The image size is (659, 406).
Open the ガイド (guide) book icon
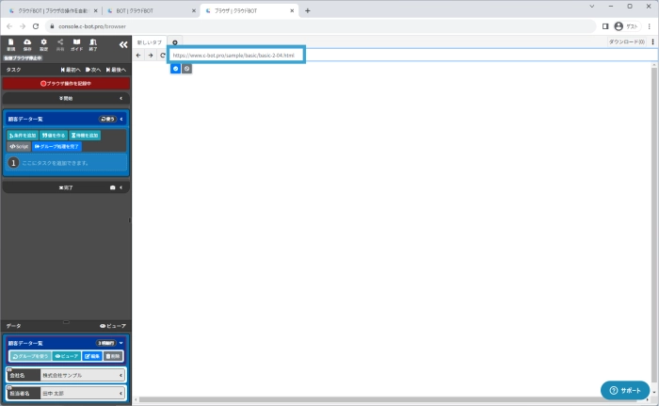click(x=76, y=44)
